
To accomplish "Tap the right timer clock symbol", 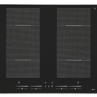I will click(x=52, y=83).
